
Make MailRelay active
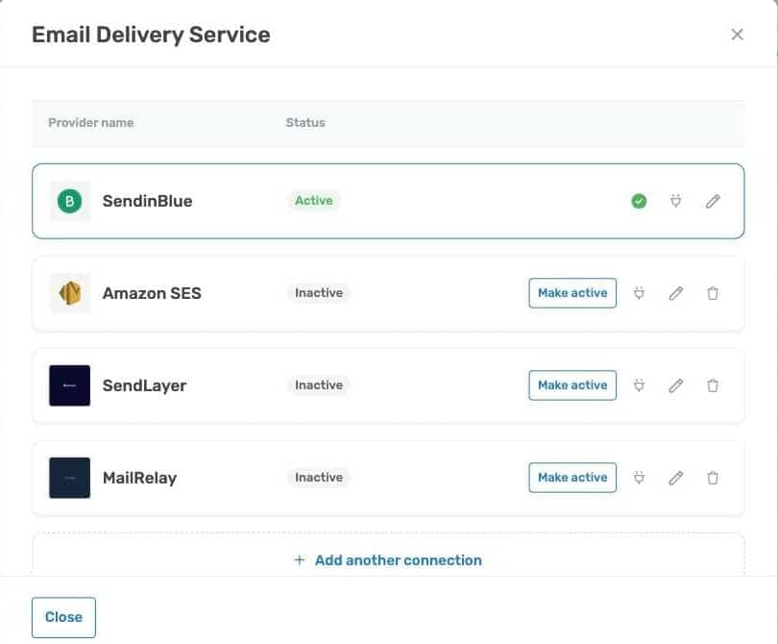coord(572,478)
